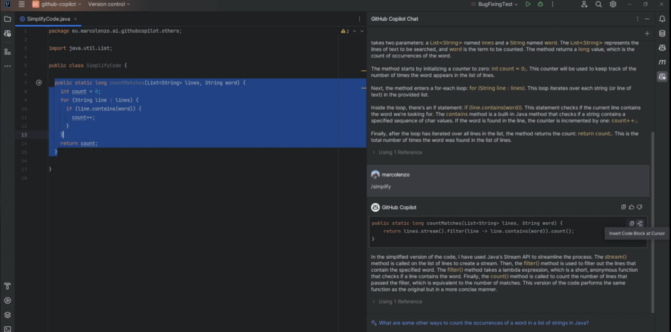Click line number 16 in the gutter

25,161
